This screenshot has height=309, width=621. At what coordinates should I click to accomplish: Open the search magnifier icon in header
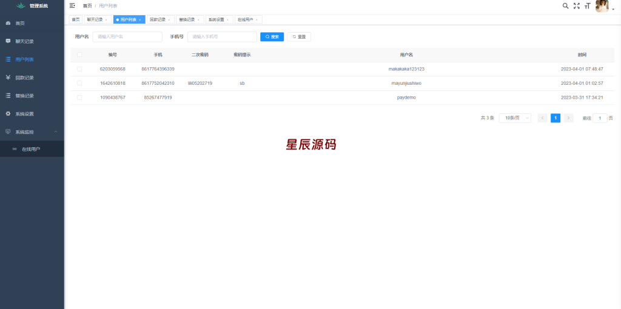point(566,5)
